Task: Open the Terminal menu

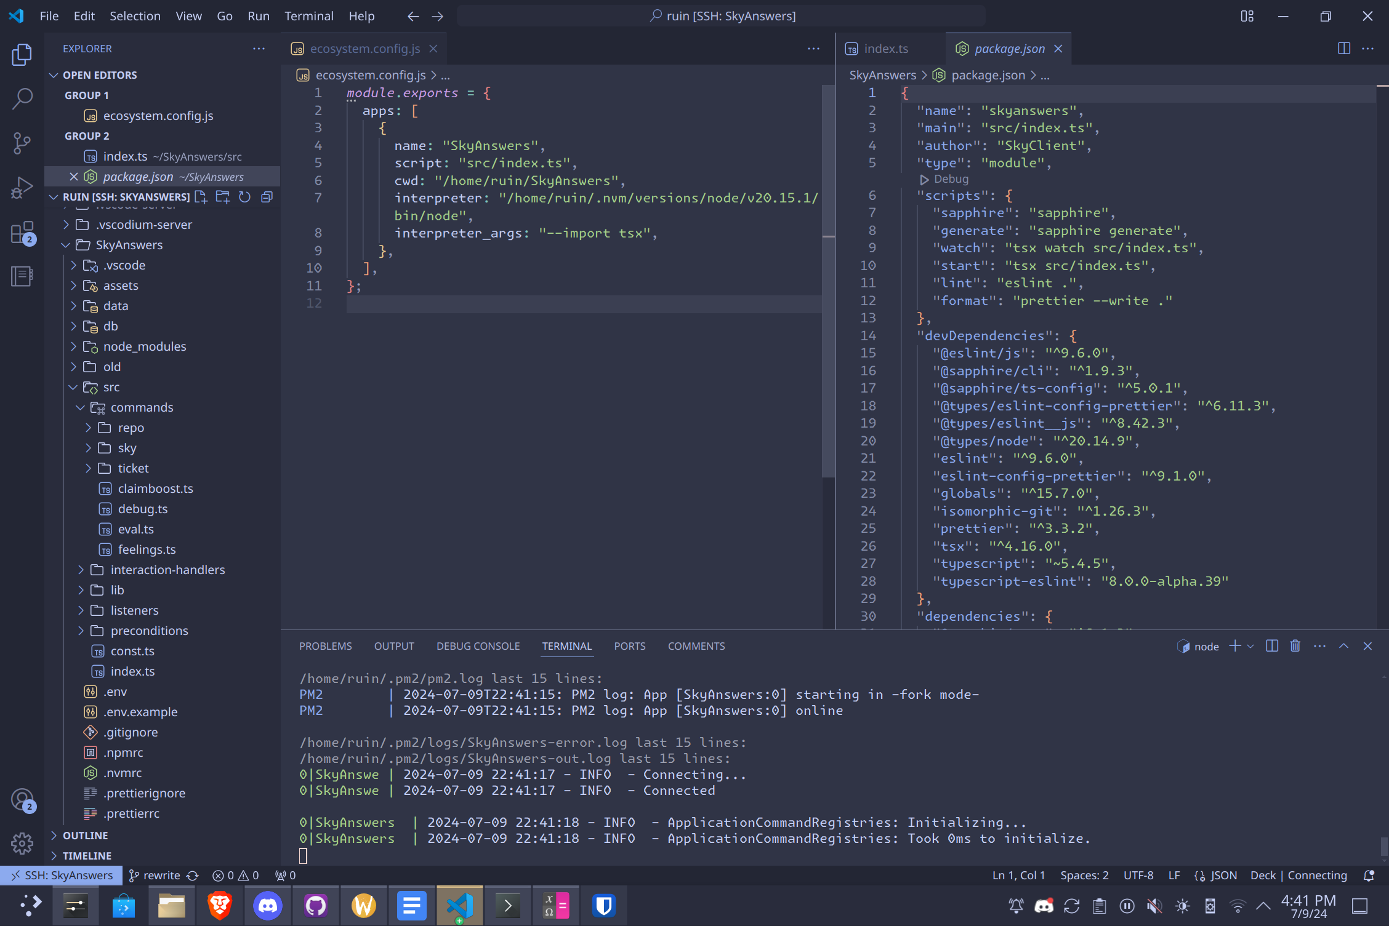Action: click(308, 16)
